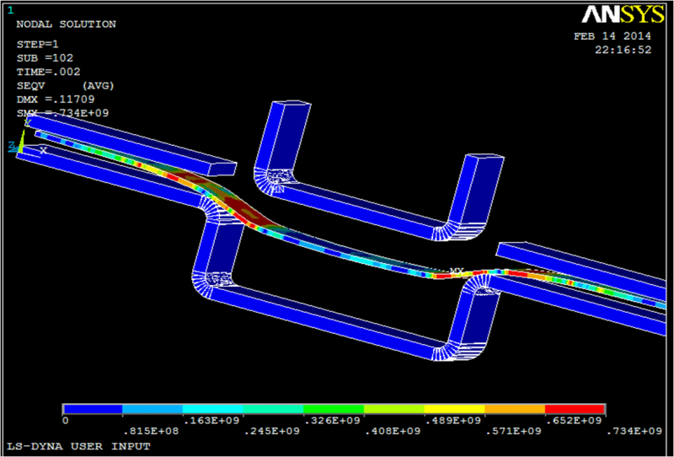This screenshot has width=674, height=457.
Task: Click the MN minimum stress marker
Action: tap(279, 189)
